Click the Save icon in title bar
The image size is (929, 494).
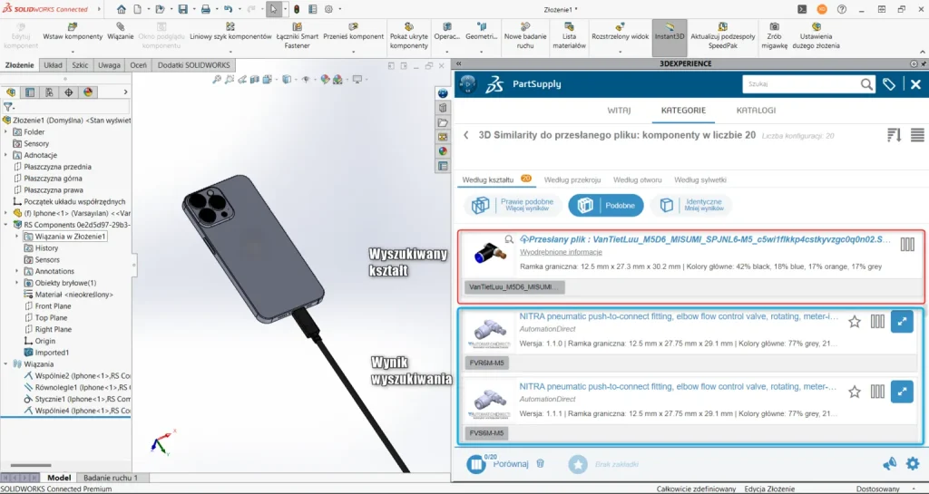coord(183,9)
